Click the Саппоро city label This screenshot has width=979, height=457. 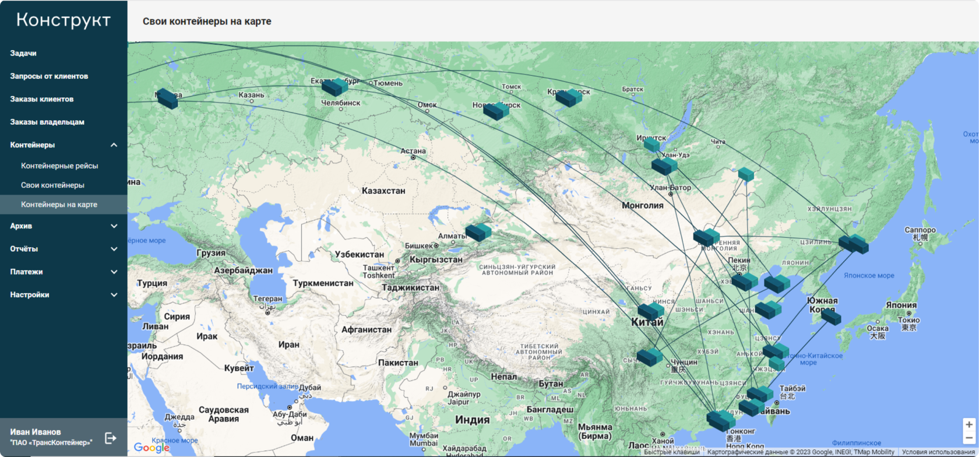[920, 230]
